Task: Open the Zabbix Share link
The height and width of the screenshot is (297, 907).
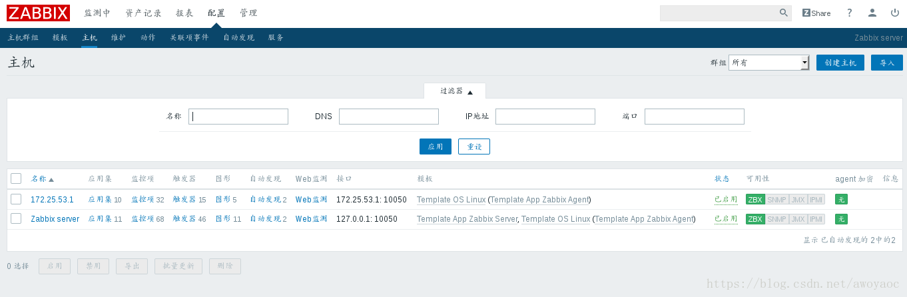Action: pyautogui.click(x=816, y=13)
